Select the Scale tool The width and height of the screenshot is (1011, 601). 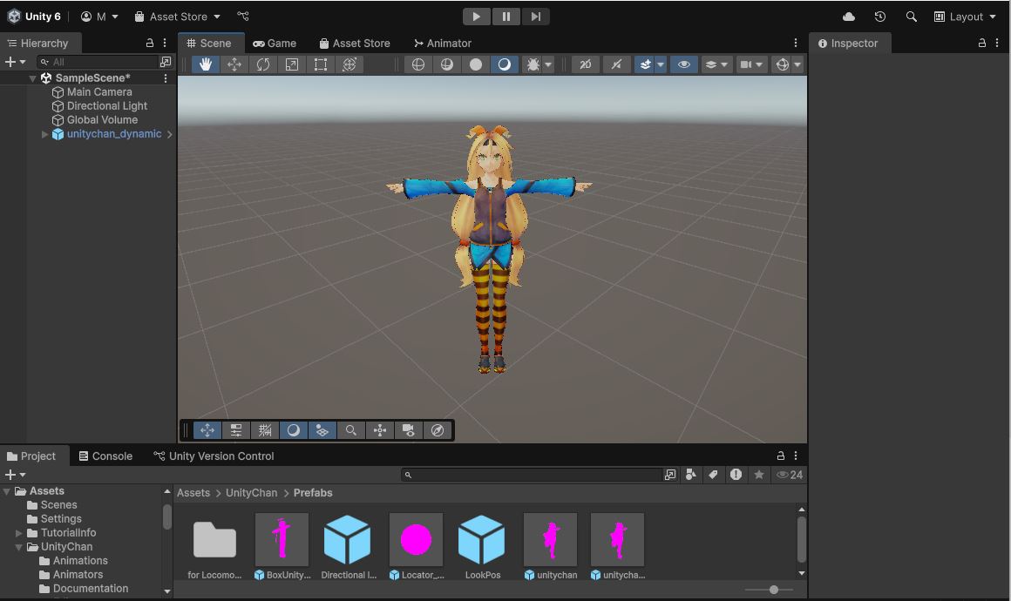pyautogui.click(x=291, y=64)
